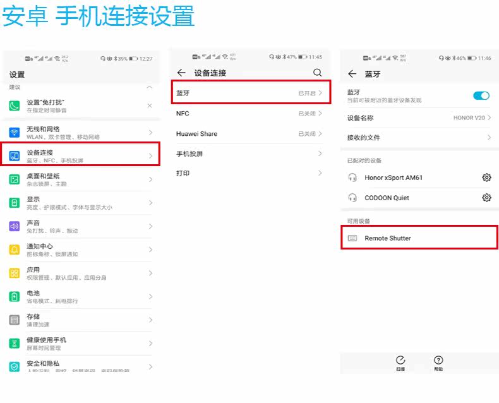Tap headphone icon beside CODOON Quiet
Image resolution: width=499 pixels, height=403 pixels.
pos(352,198)
